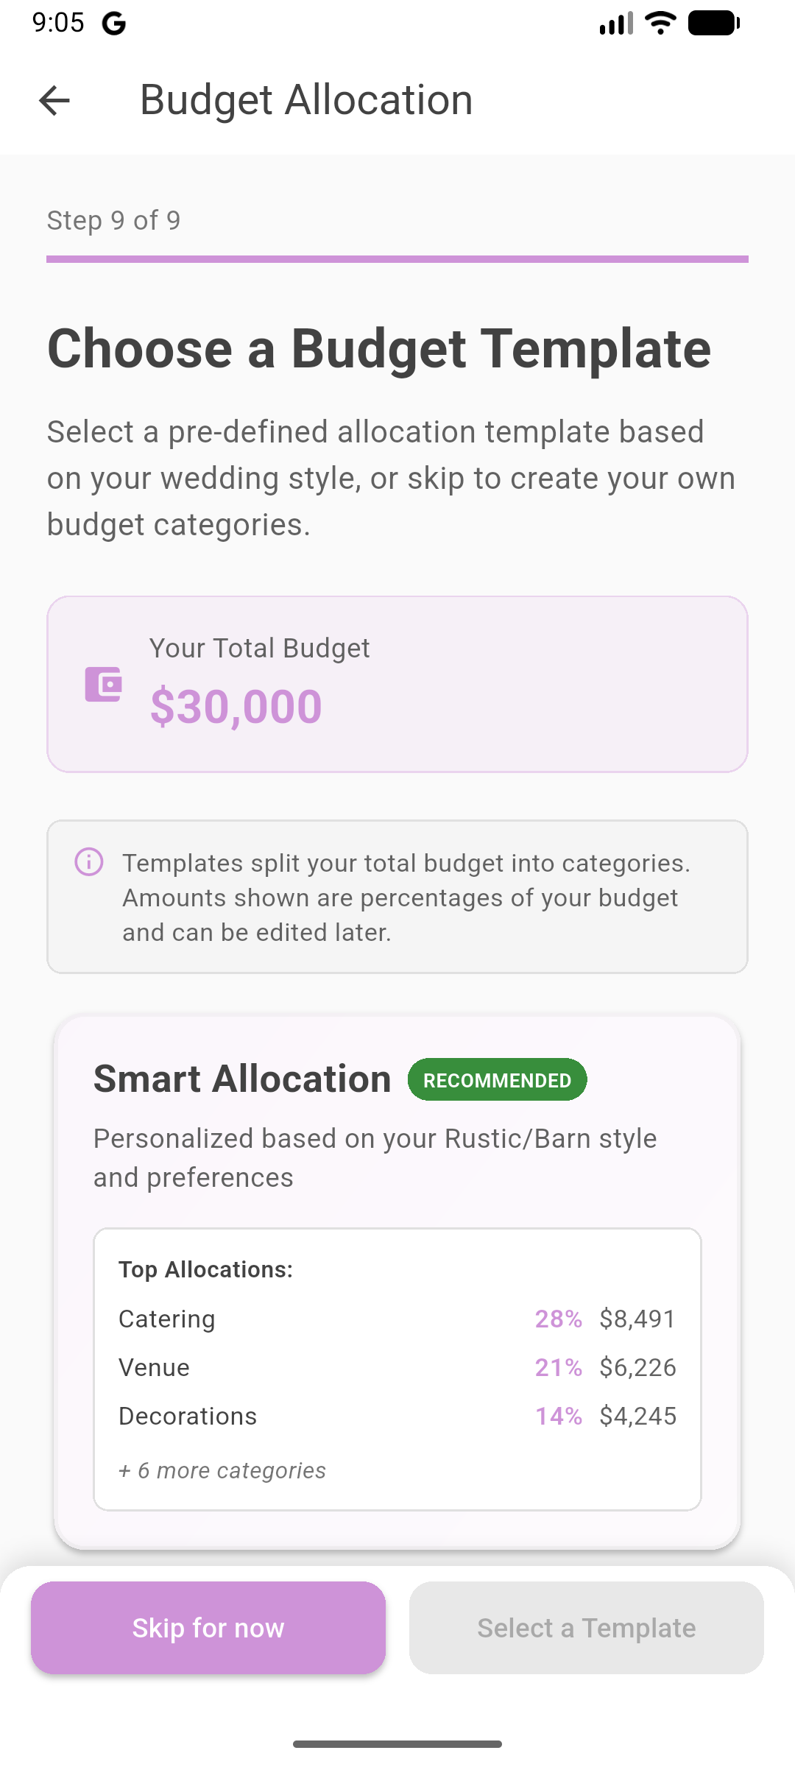795x1767 pixels.
Task: Tap the Wi-Fi status icon
Action: pyautogui.click(x=660, y=23)
